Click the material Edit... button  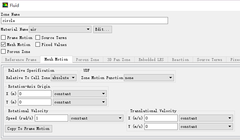(103, 29)
